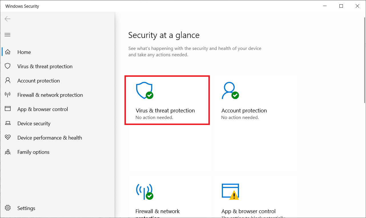Click the Settings gear icon
The width and height of the screenshot is (366, 218).
pyautogui.click(x=8, y=208)
